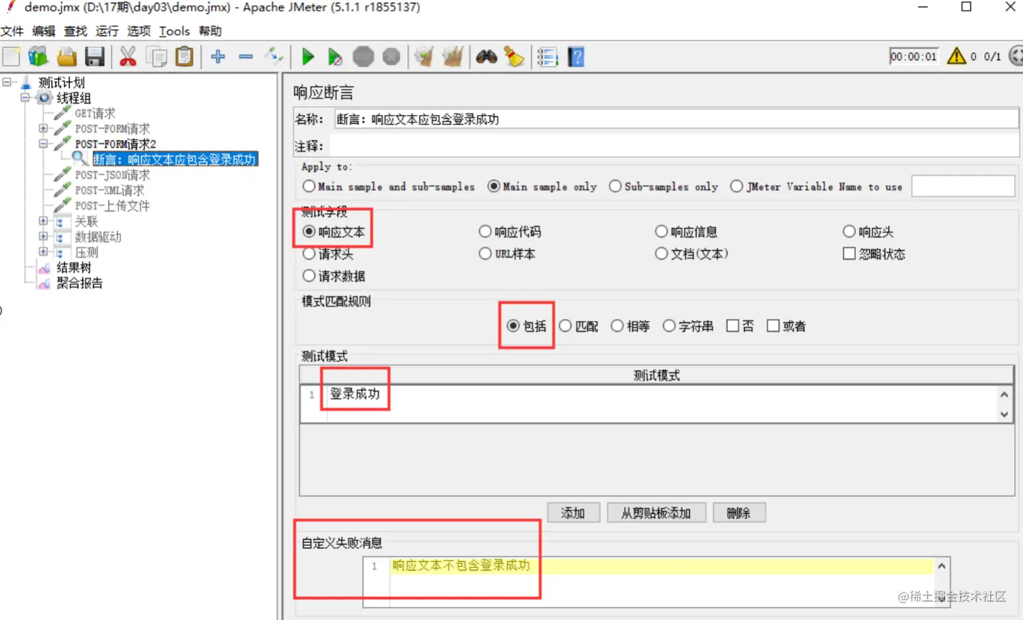This screenshot has height=620, width=1023.
Task: Open the Templates toolbar icon
Action: [x=39, y=57]
